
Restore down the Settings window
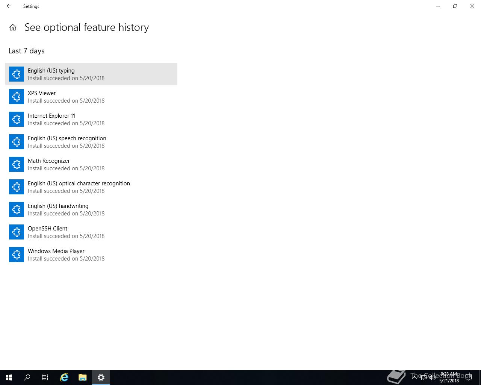(x=455, y=6)
